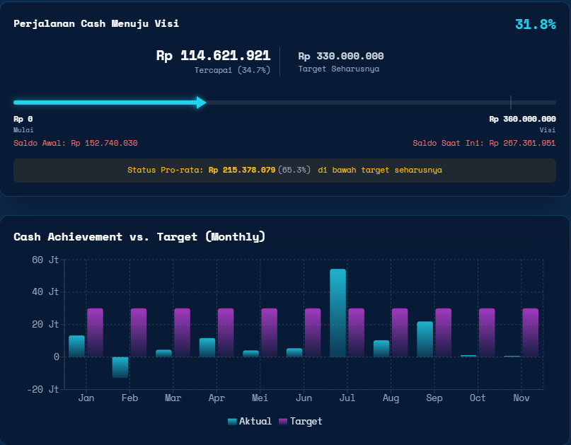Viewport: 571px width, 445px height.
Task: Click the Rp 330.000.000 Target Seharusnya value
Action: pos(341,56)
